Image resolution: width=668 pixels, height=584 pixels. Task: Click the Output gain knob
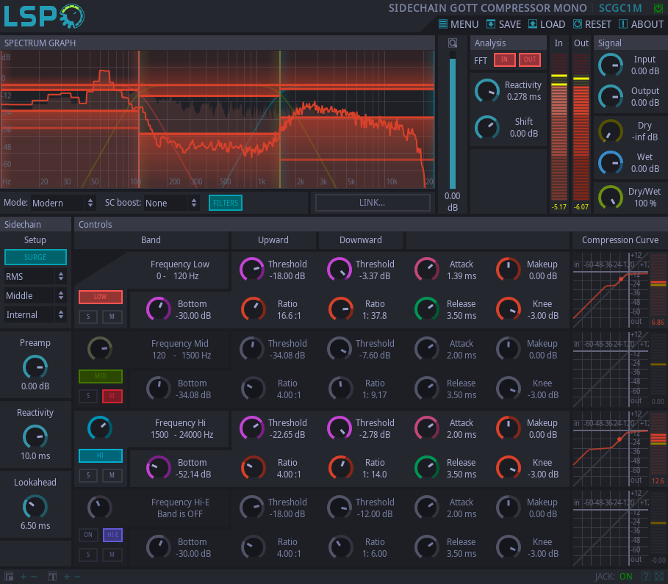click(611, 97)
